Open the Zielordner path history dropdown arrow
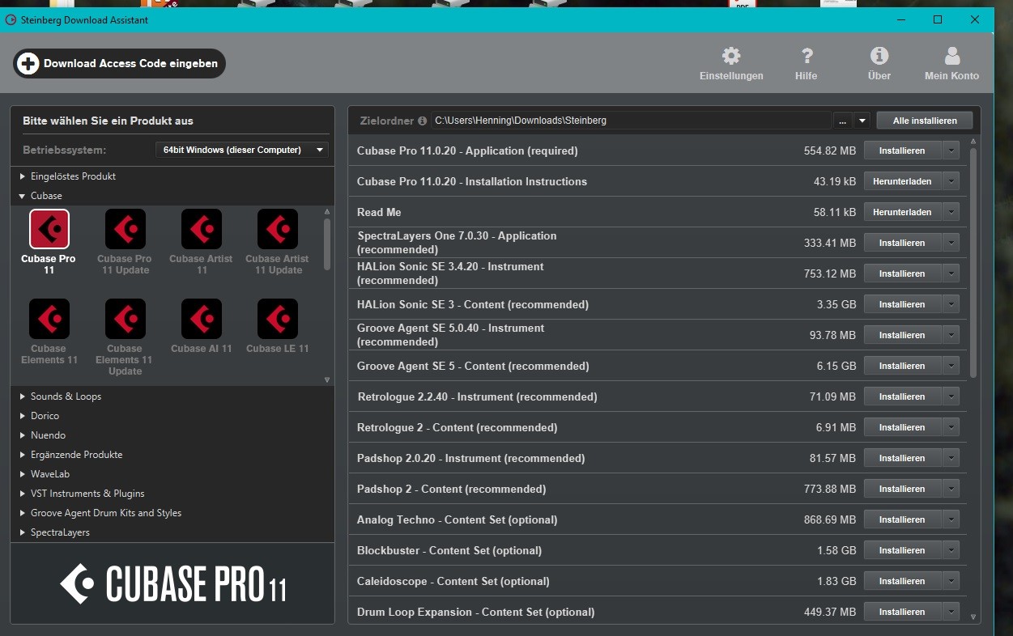This screenshot has width=1013, height=636. coord(862,121)
